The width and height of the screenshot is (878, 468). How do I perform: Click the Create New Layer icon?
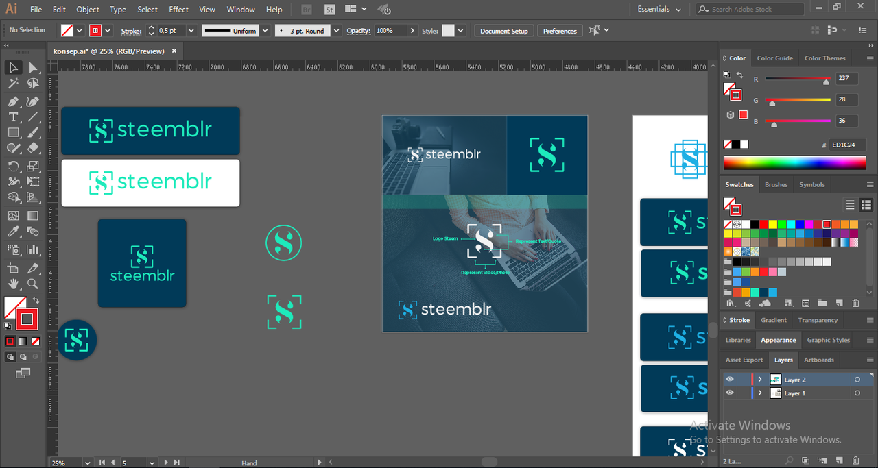coord(840,460)
